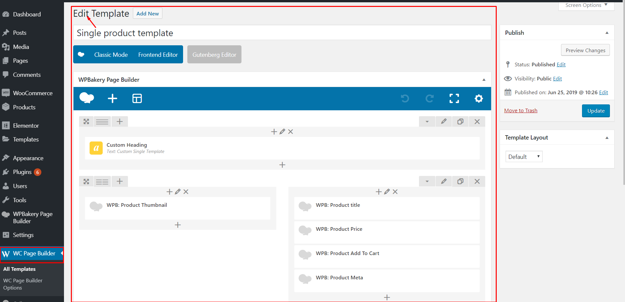Click the Add New template button
This screenshot has width=625, height=302.
click(148, 13)
